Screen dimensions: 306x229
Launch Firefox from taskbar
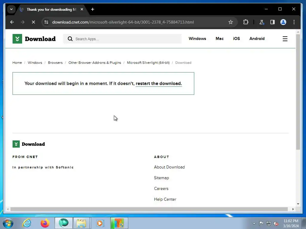(x=45, y=223)
